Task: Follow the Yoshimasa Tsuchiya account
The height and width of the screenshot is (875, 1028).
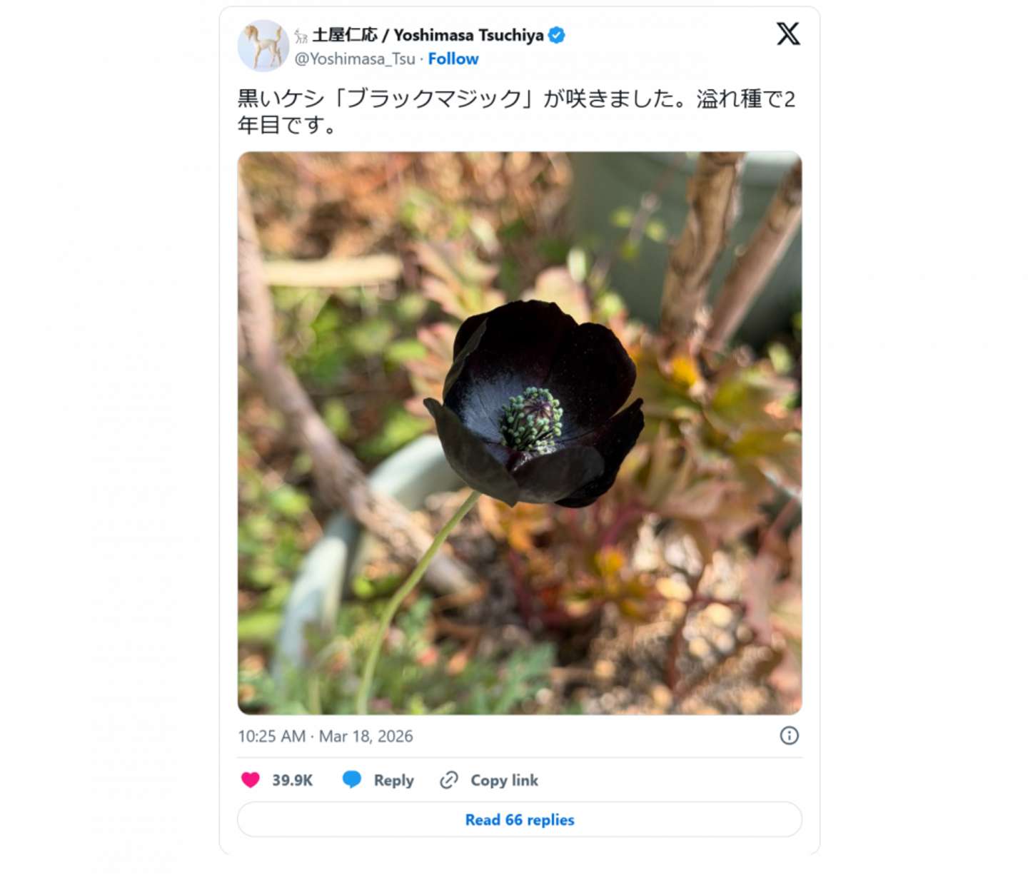Action: [x=453, y=59]
